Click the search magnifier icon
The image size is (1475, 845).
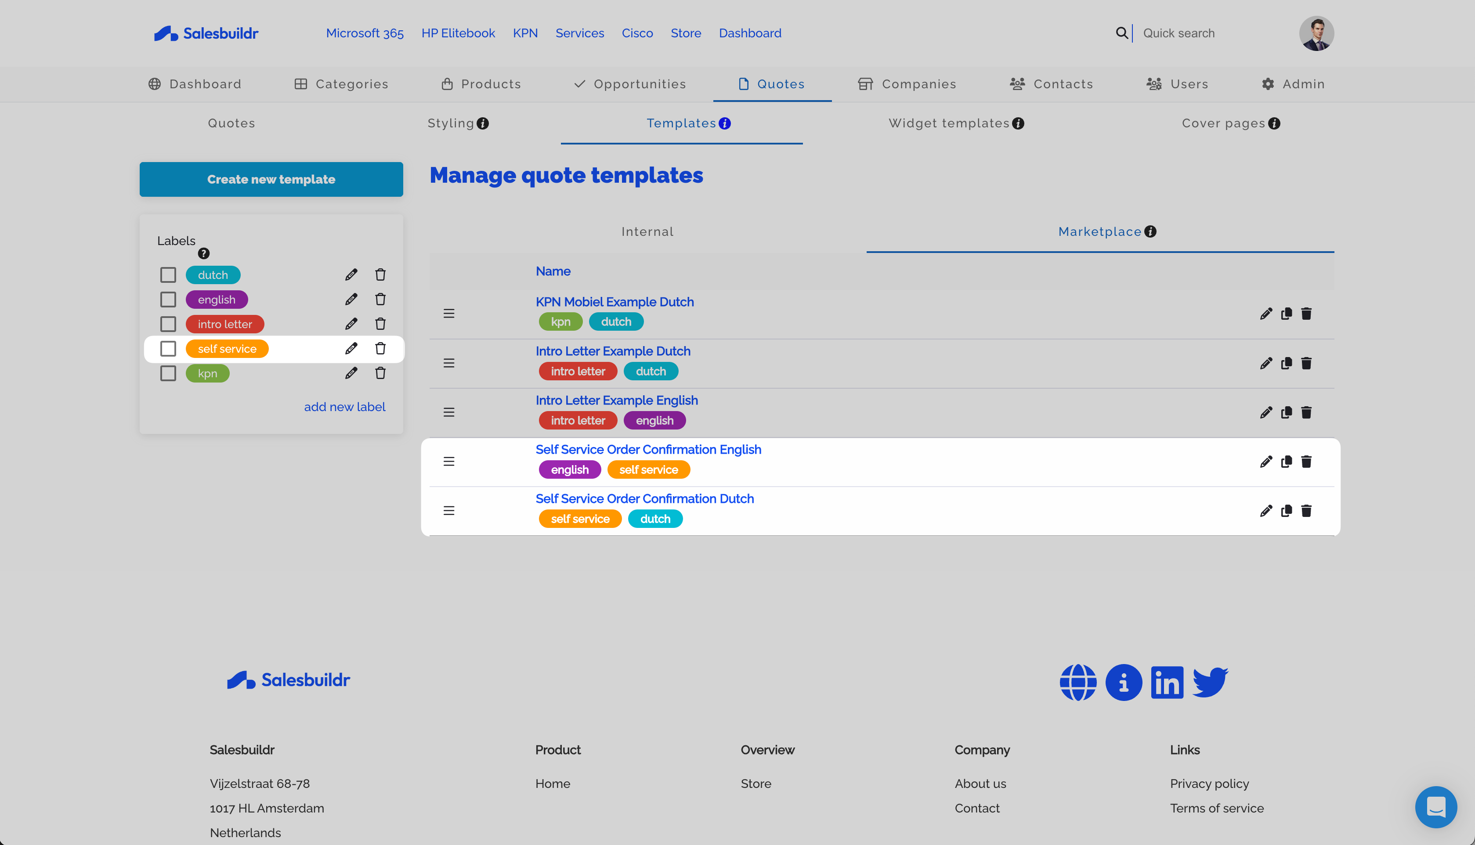(x=1122, y=33)
